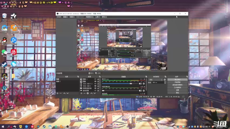
Task: Adjust the 麦克风/Aux volume slider
Action: (120, 84)
